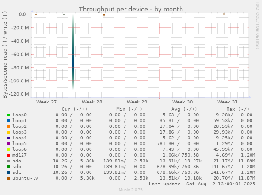Viewport: 262px width, 195px height.
Task: Select the gray sda legend swatch
Action: click(x=8, y=161)
